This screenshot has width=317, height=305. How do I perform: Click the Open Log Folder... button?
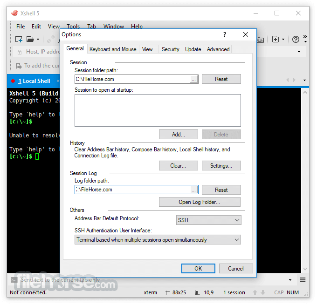coord(200,202)
